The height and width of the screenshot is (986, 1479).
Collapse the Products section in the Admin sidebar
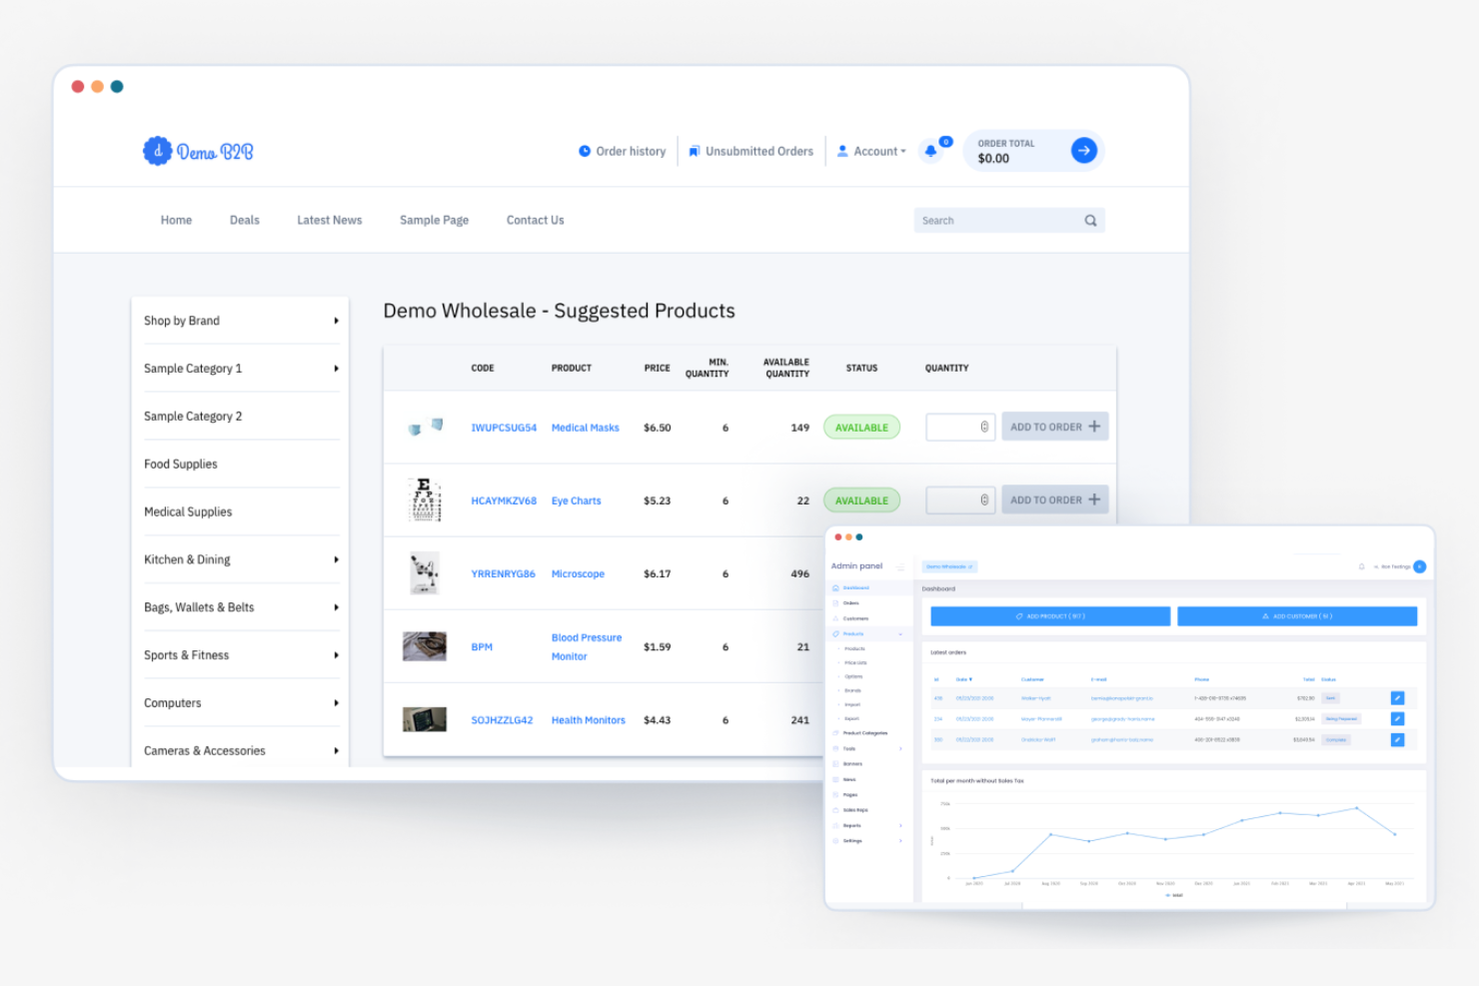tap(900, 634)
